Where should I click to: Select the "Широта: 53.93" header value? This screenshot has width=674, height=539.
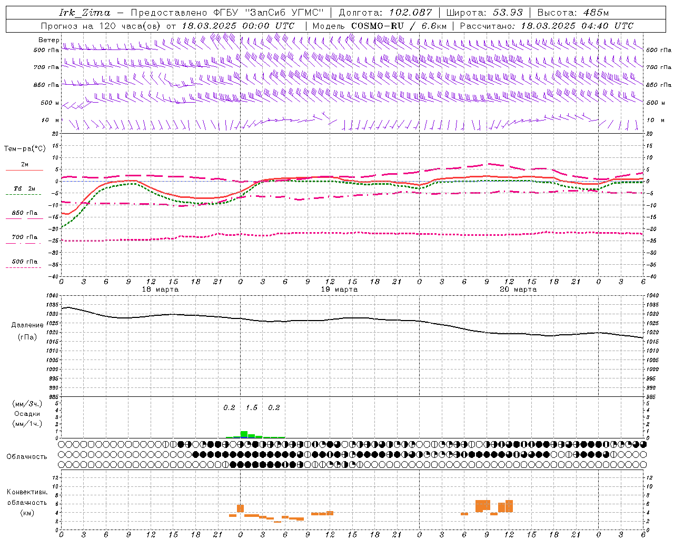(x=485, y=13)
